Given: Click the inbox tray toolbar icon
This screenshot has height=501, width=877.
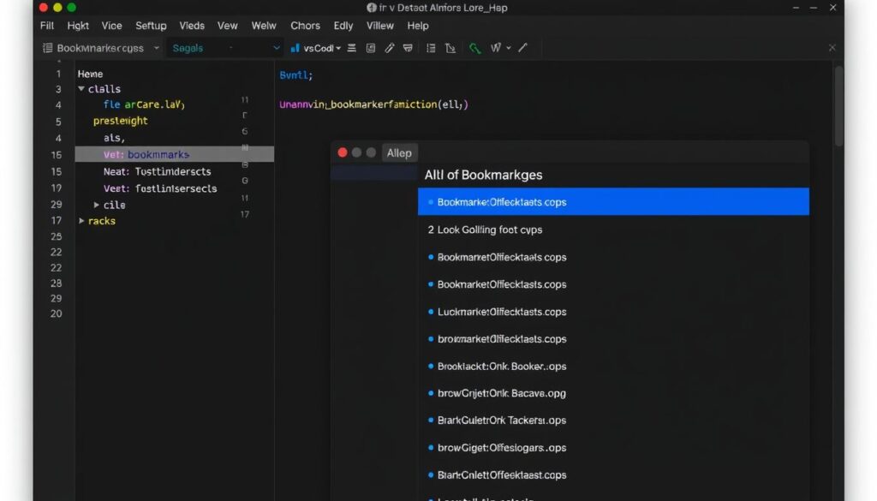Looking at the screenshot, I should [x=408, y=48].
